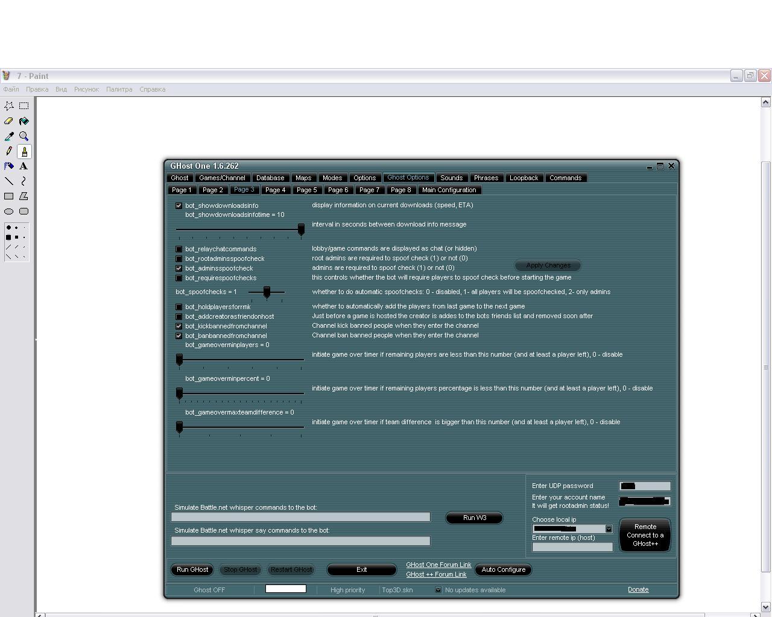
Task: Click the Apply Changes button
Action: click(x=548, y=265)
